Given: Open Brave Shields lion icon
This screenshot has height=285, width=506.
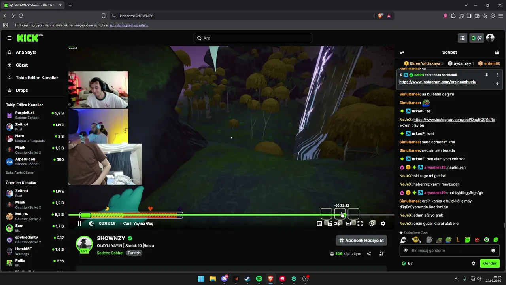Looking at the screenshot, I should tap(380, 16).
